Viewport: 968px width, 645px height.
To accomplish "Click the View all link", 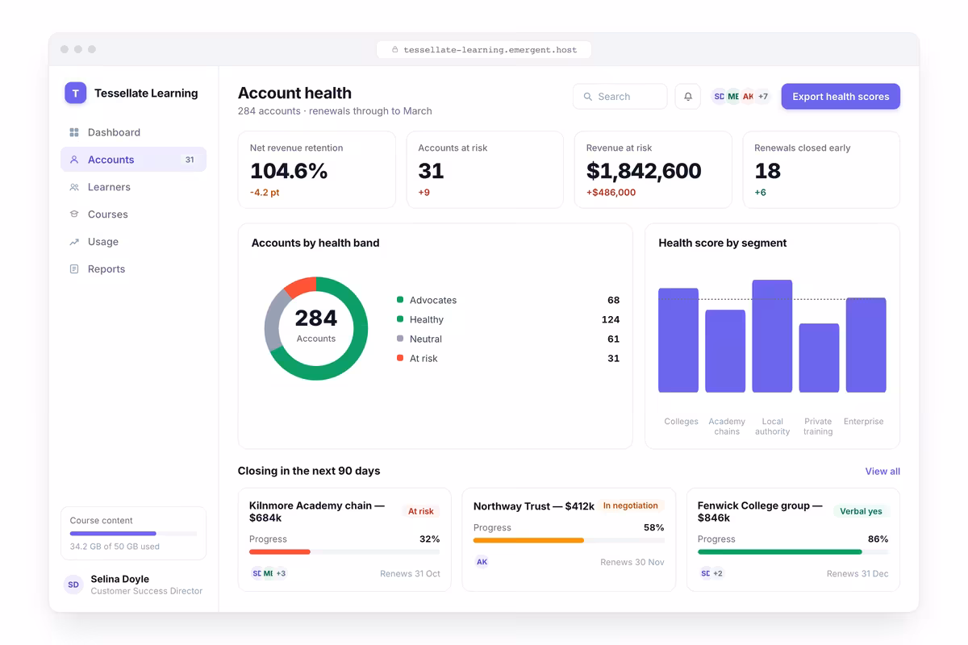I will [x=882, y=471].
